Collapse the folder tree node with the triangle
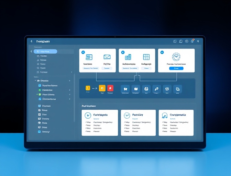This screenshot has height=176, width=231. click(x=35, y=80)
